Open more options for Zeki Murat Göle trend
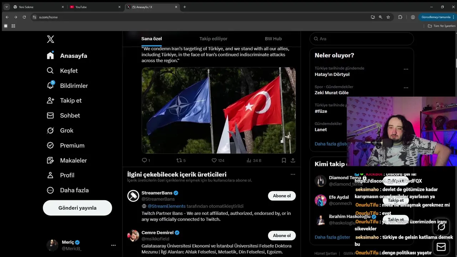Viewport: 457px width, 257px height. point(406,87)
